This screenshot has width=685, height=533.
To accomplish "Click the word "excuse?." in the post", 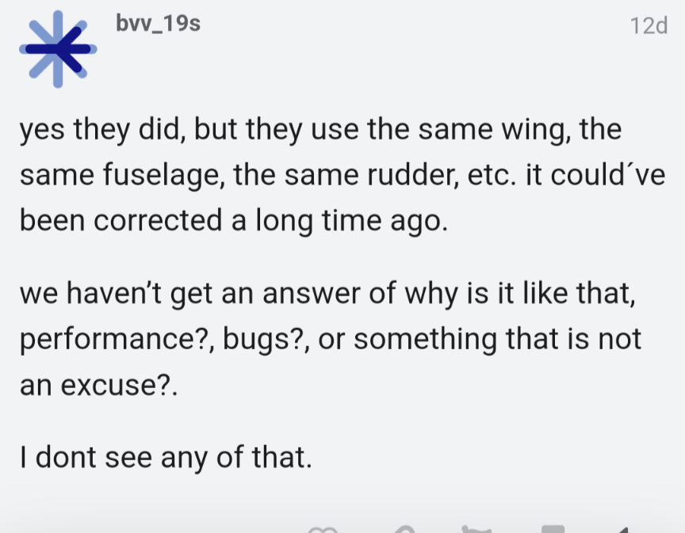I will 119,386.
